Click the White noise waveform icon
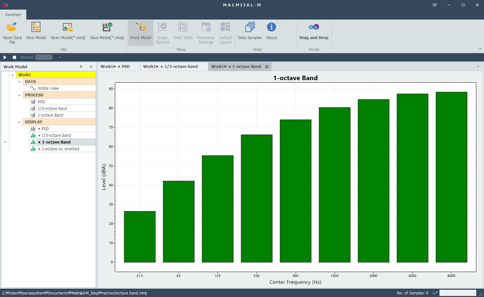Screen dimensions: 484x297 (x=33, y=88)
